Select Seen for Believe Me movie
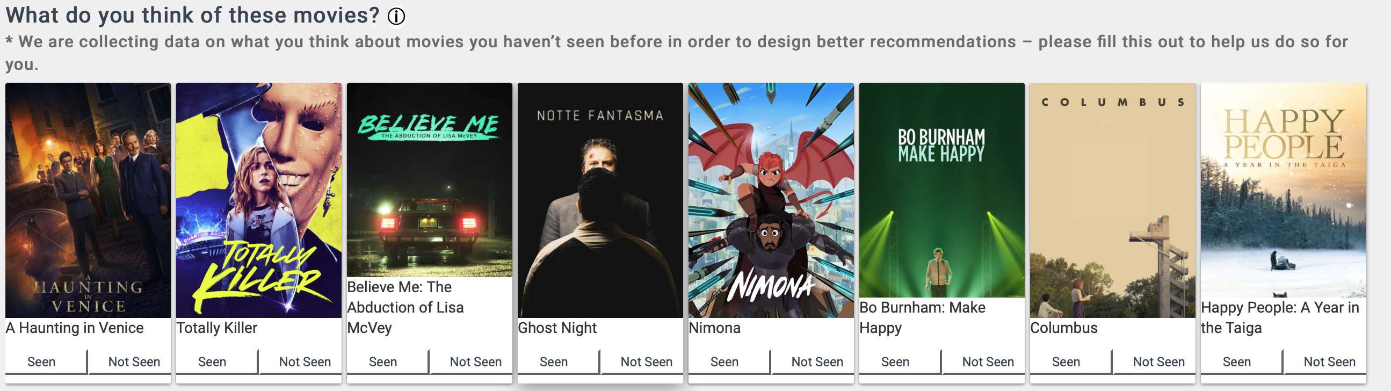 click(383, 362)
